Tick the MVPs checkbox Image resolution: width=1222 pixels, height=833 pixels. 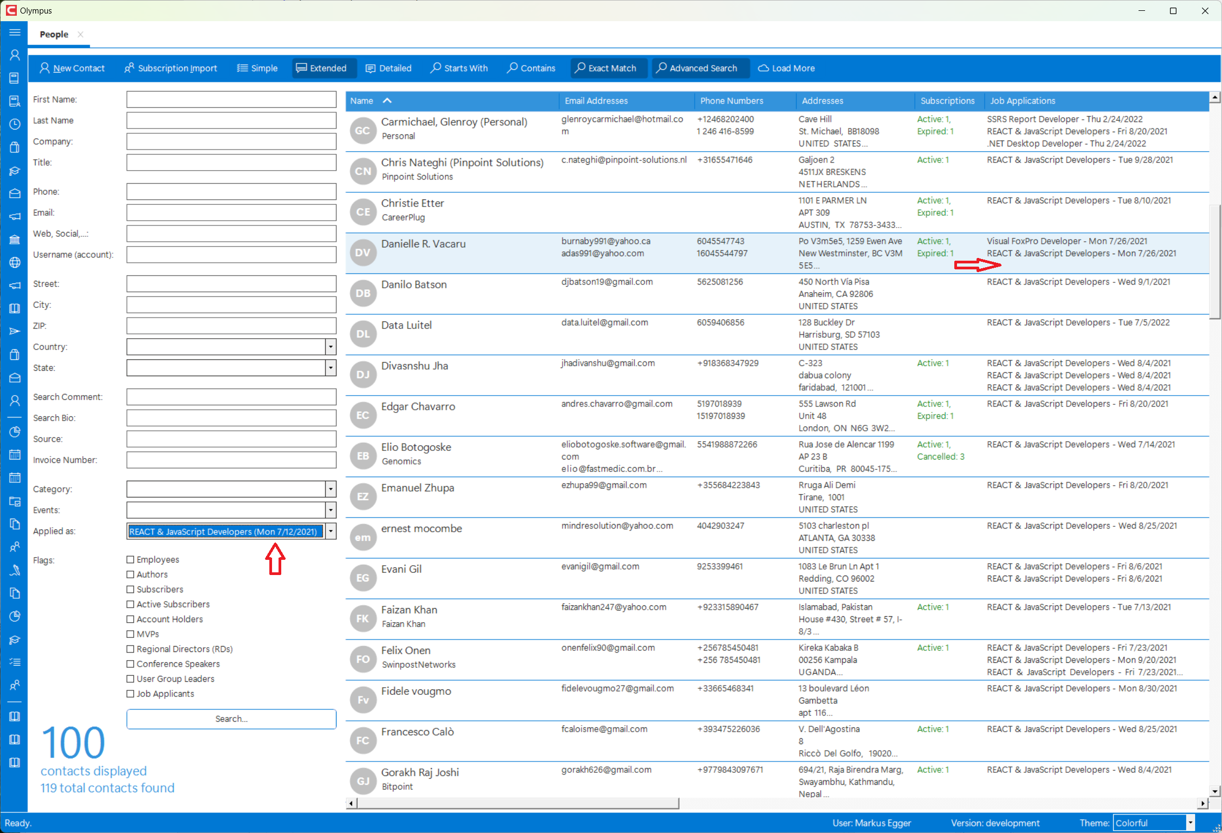tap(130, 634)
